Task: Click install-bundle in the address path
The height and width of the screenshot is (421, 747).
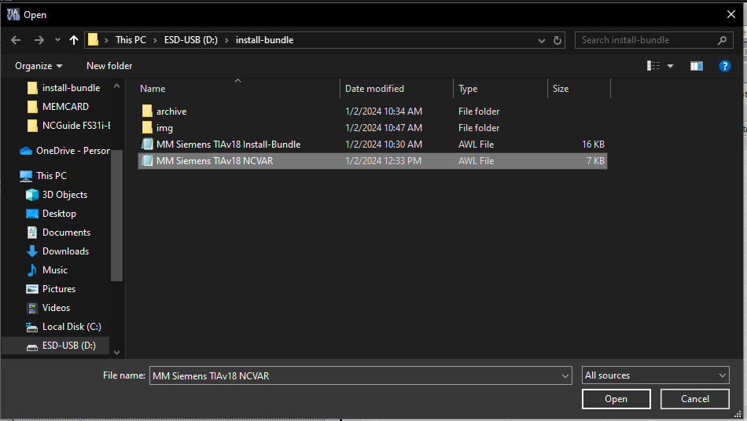Action: (264, 40)
